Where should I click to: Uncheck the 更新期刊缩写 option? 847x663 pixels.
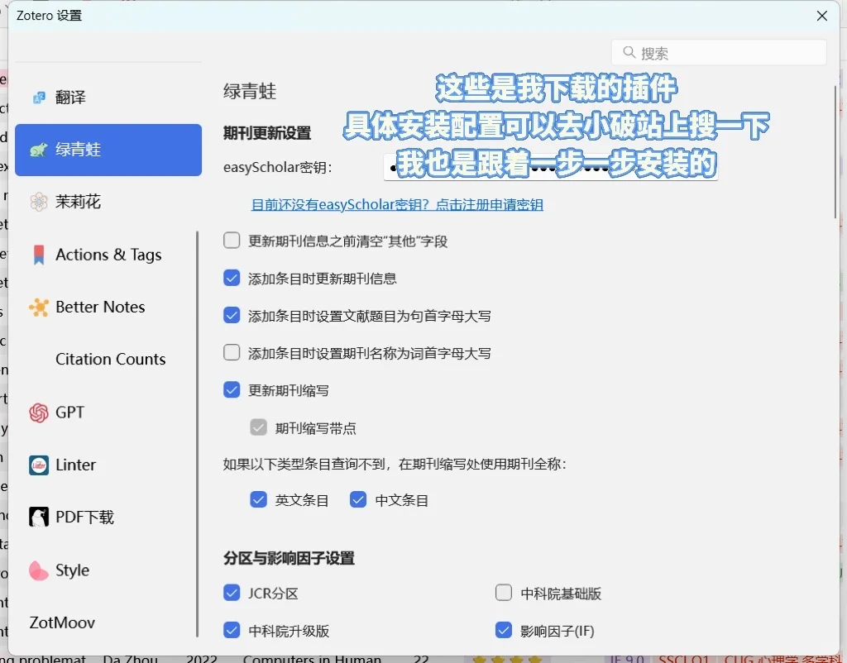click(x=232, y=390)
